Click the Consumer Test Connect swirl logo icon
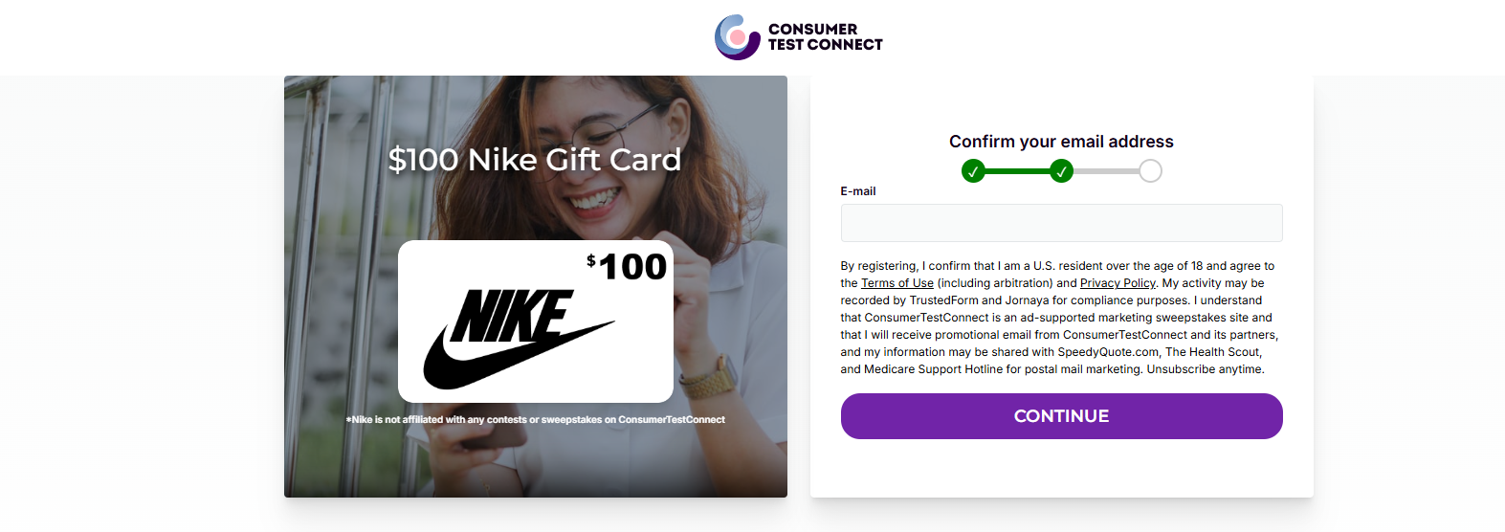 (737, 37)
